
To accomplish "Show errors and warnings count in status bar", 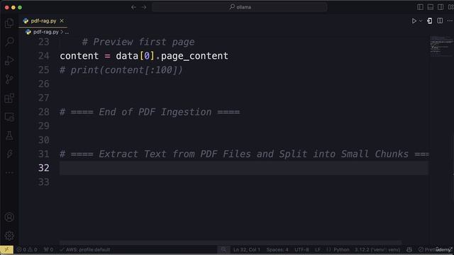I will coord(27,249).
